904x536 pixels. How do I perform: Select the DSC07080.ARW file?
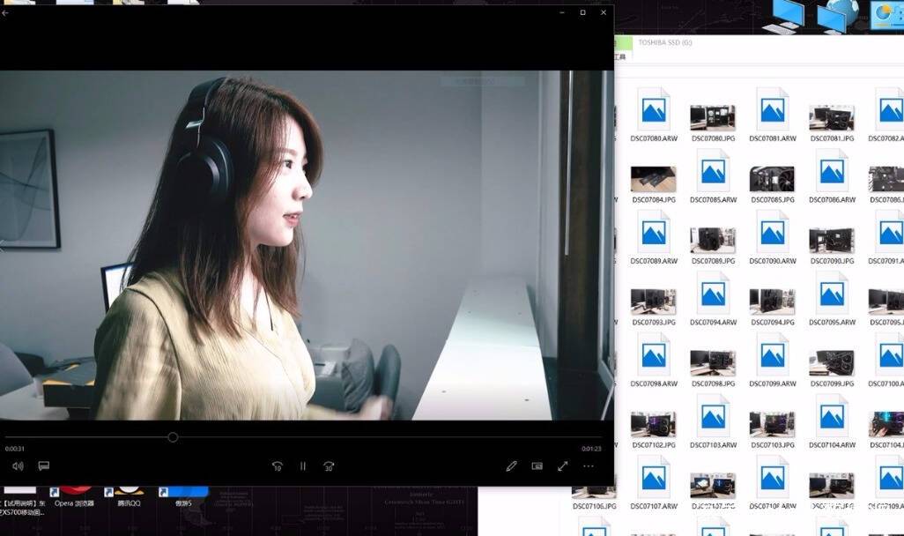click(654, 115)
